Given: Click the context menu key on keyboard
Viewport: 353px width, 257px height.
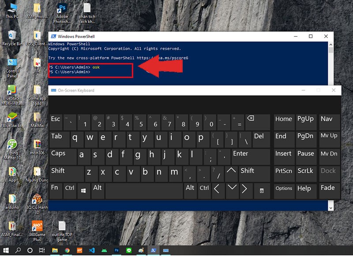Looking at the screenshot, I should pos(262,191).
